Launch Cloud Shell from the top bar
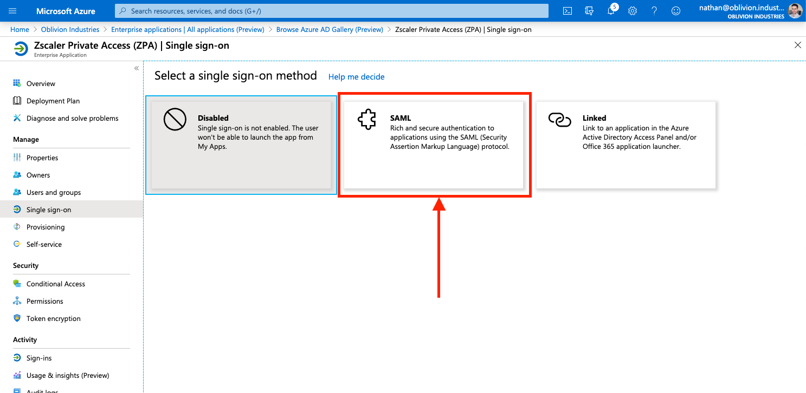The image size is (806, 393). pos(568,11)
